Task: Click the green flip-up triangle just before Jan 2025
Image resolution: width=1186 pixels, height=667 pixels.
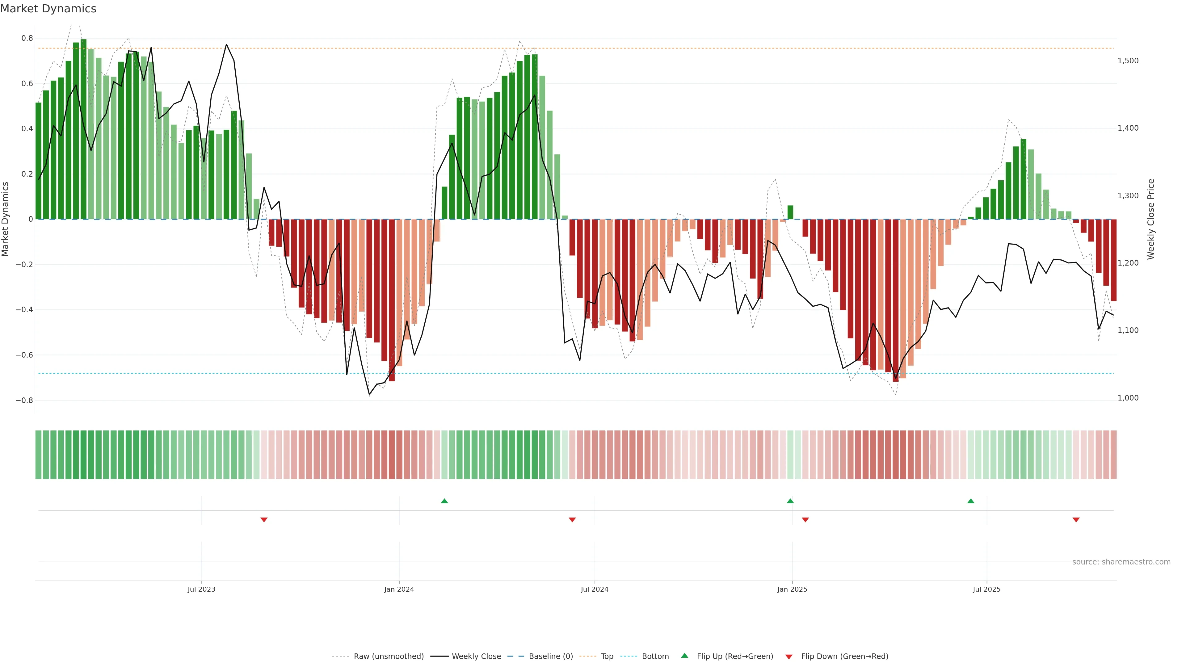Action: pos(790,501)
